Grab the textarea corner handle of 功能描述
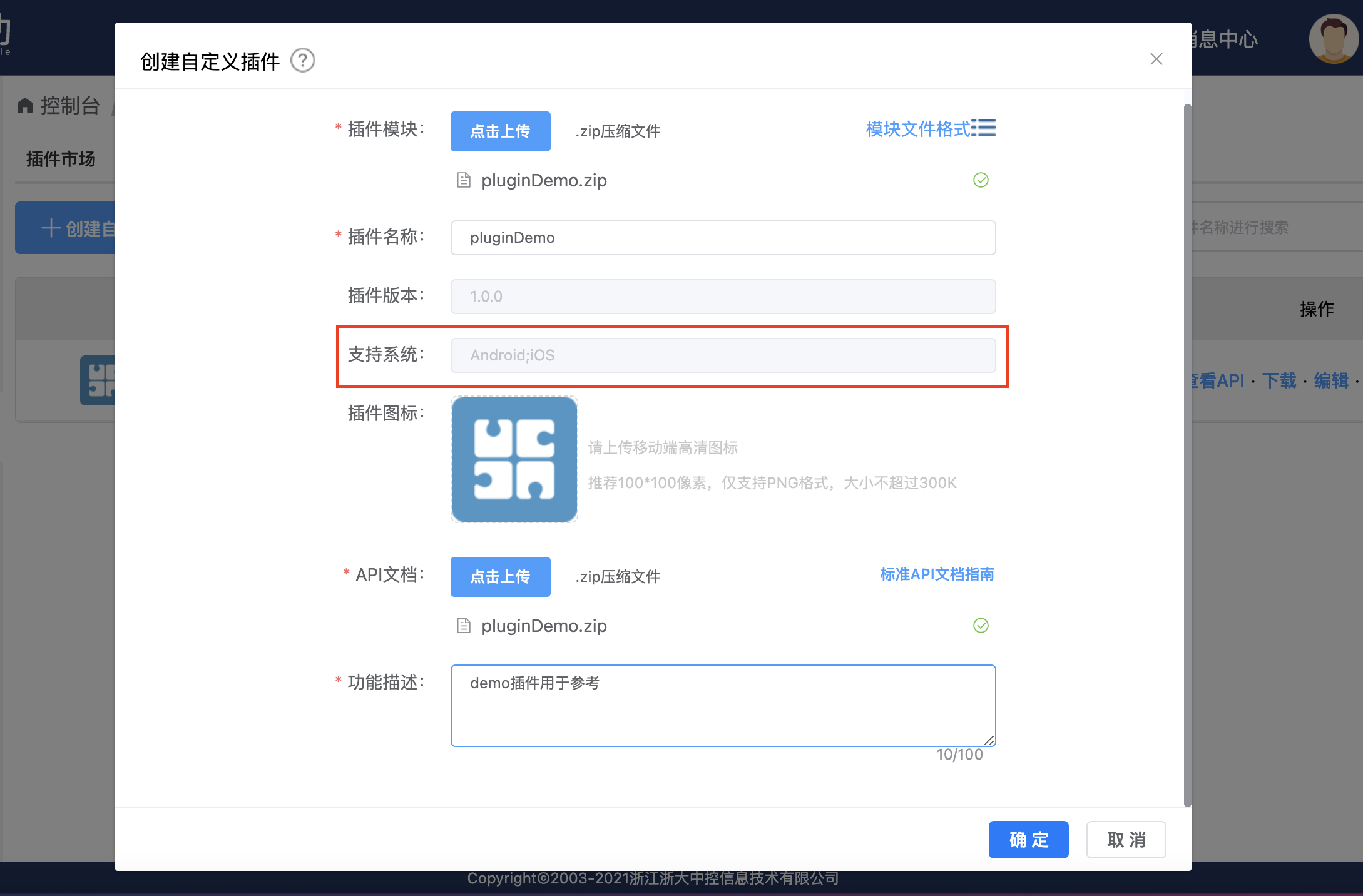 989,740
